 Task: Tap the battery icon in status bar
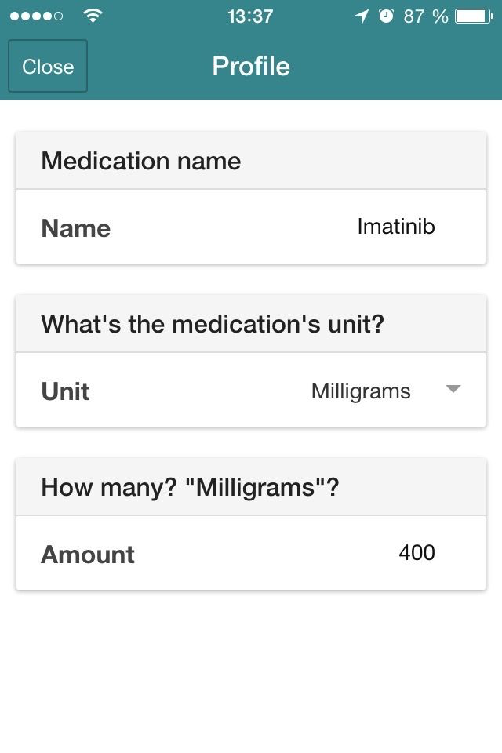pos(474,16)
